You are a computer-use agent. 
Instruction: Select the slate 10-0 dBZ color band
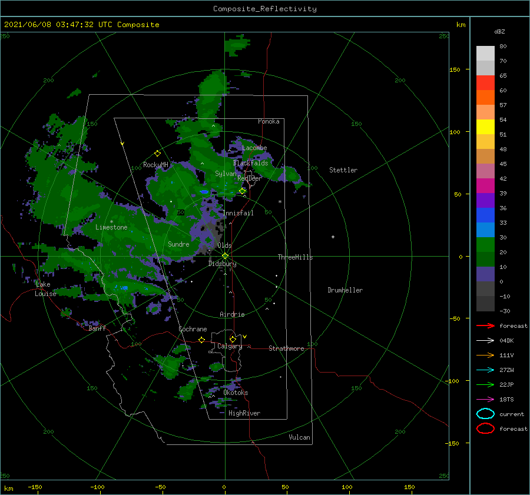tap(485, 274)
